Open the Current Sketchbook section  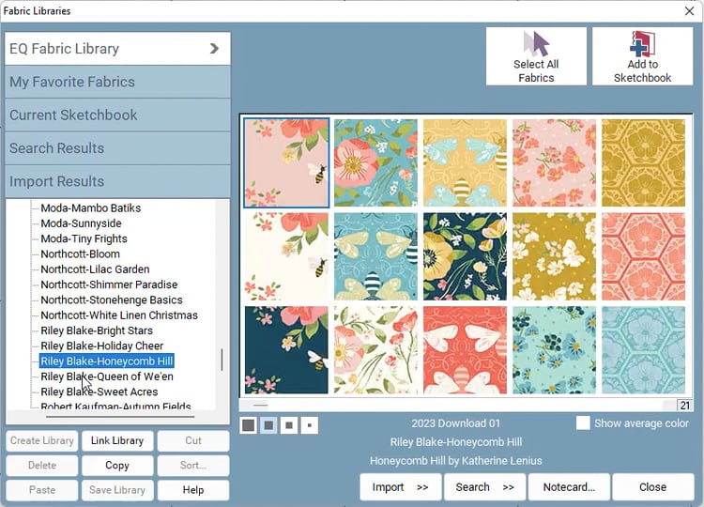[117, 115]
